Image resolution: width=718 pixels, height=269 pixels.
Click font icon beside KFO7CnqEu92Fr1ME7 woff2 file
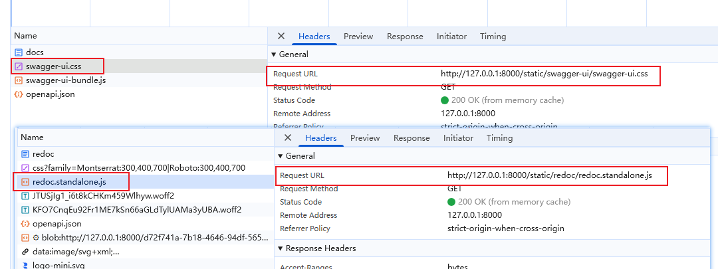(x=25, y=210)
